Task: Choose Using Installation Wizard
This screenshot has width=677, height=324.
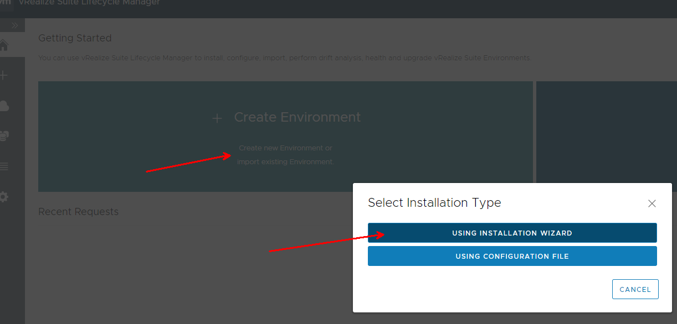Action: click(x=512, y=233)
